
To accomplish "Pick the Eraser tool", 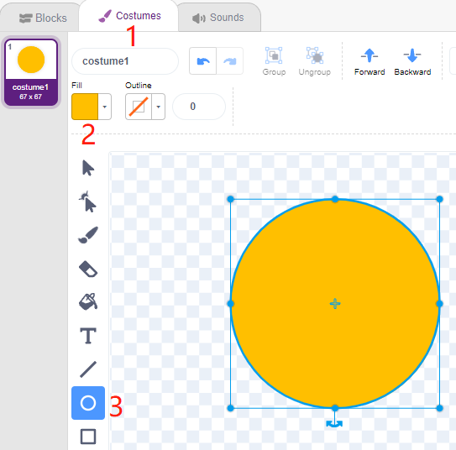I will (x=88, y=269).
